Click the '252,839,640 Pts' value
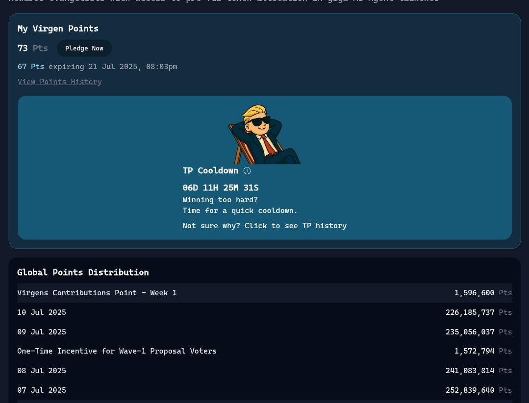 (x=479, y=390)
